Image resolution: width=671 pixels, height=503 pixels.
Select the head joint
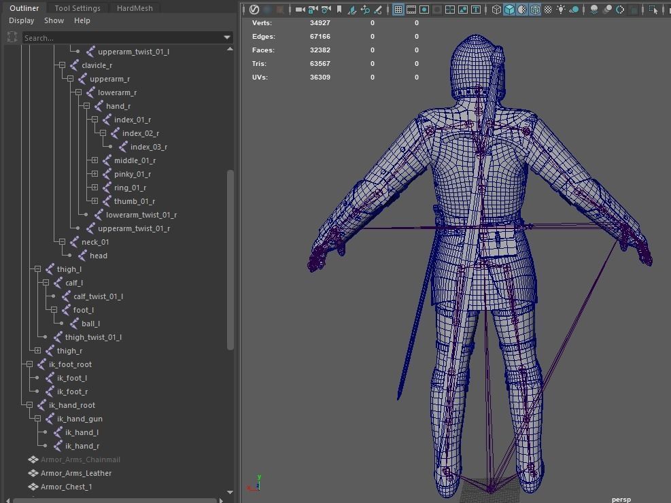tap(99, 256)
